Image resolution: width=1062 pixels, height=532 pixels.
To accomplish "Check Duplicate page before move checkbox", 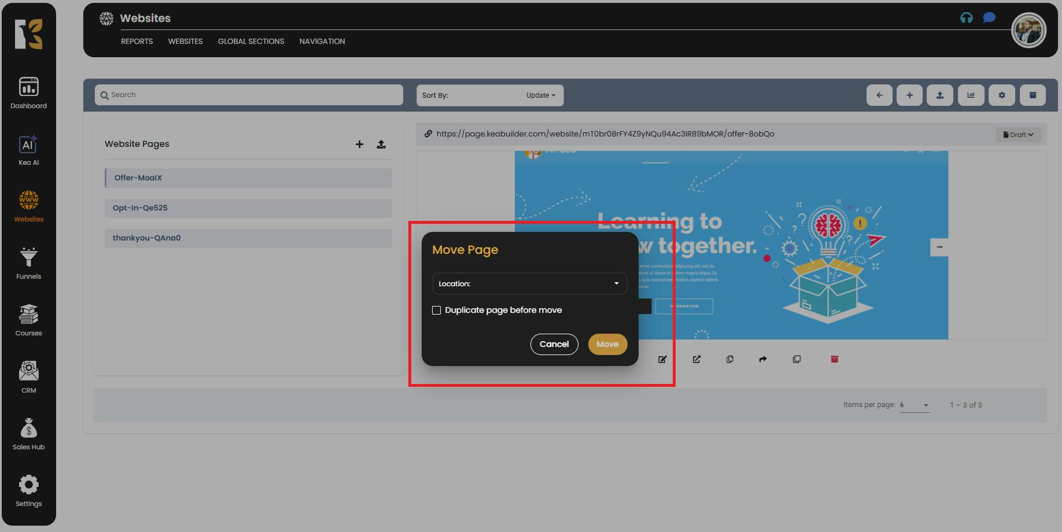I will (x=437, y=311).
